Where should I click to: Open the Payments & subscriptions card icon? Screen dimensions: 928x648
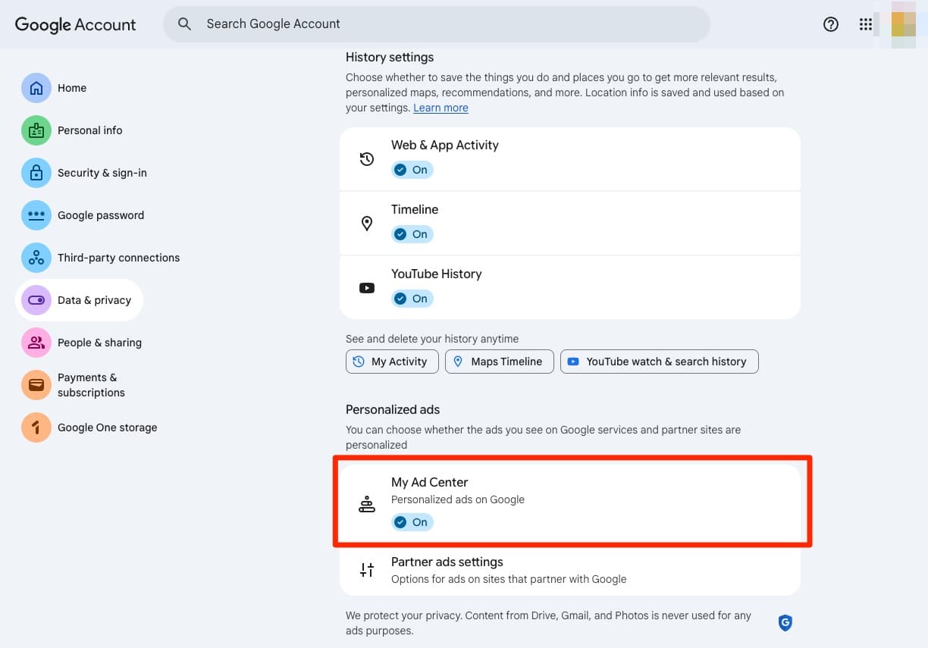tap(36, 385)
